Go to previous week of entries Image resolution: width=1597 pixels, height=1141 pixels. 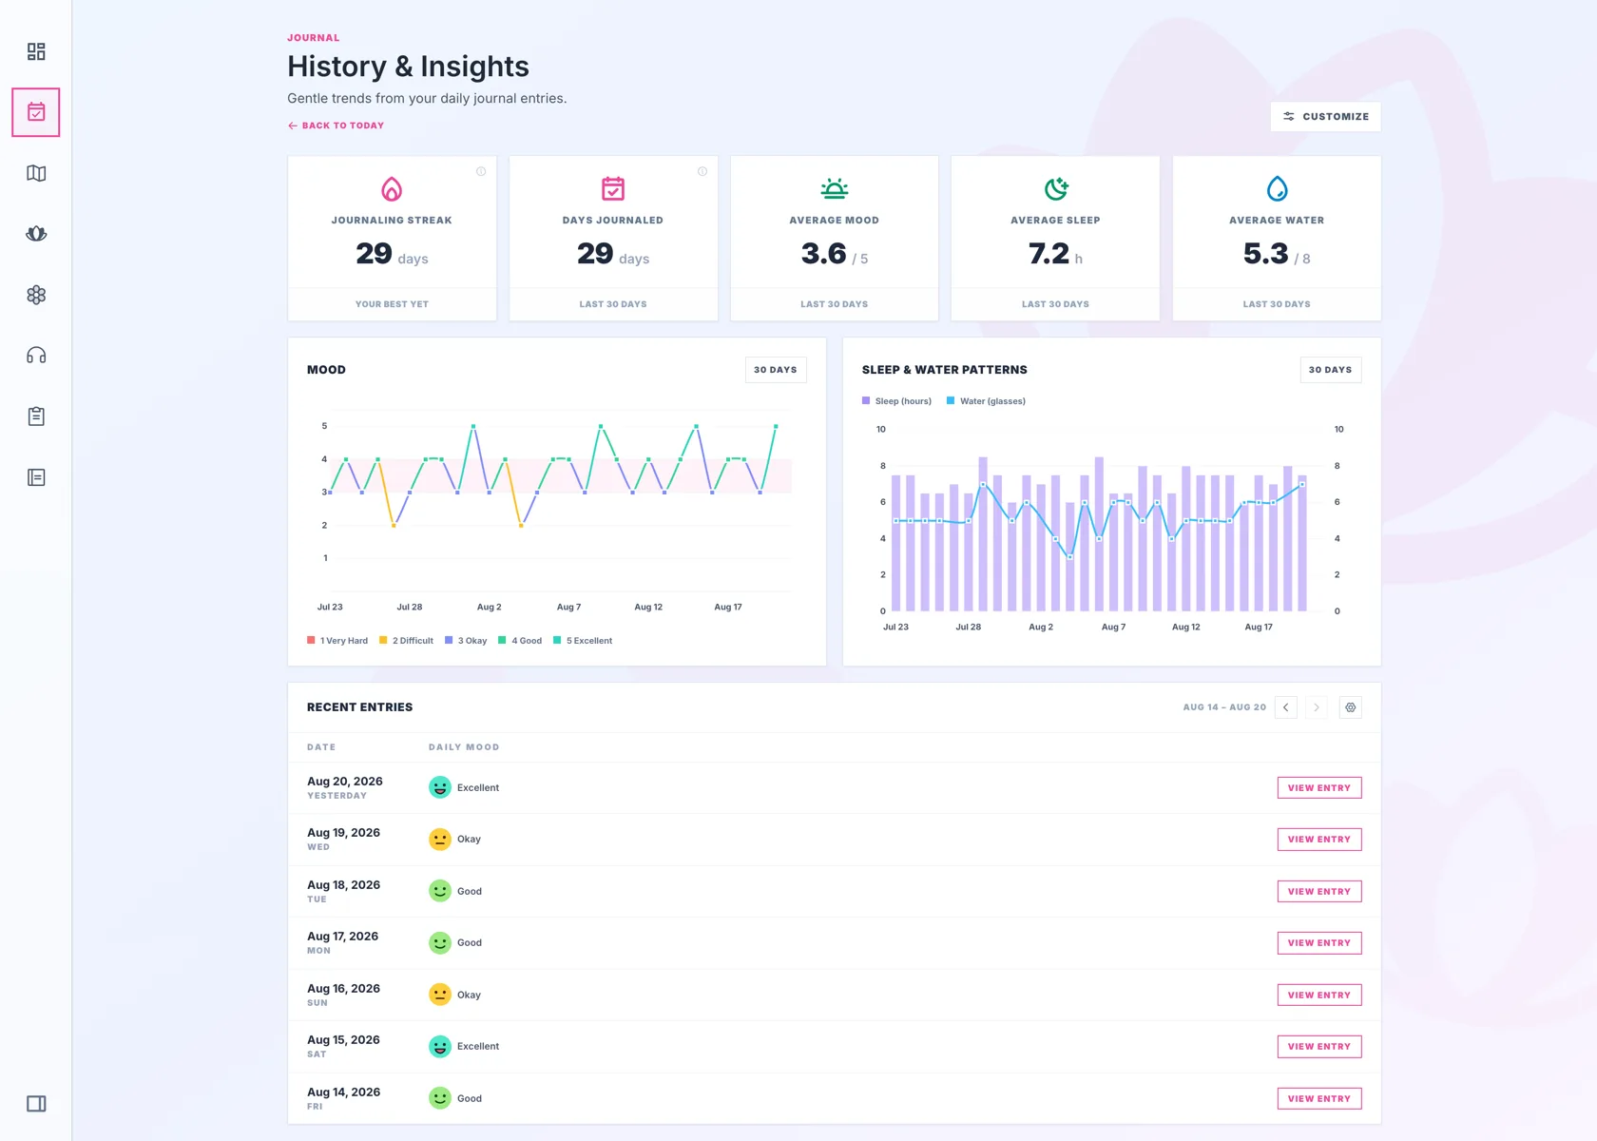1286,707
